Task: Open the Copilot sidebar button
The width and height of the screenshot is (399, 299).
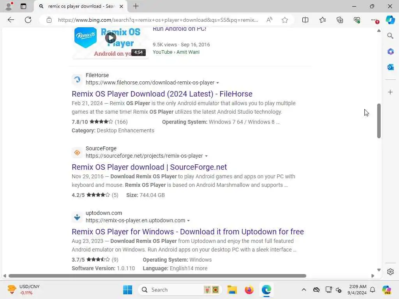Action: pos(390,20)
